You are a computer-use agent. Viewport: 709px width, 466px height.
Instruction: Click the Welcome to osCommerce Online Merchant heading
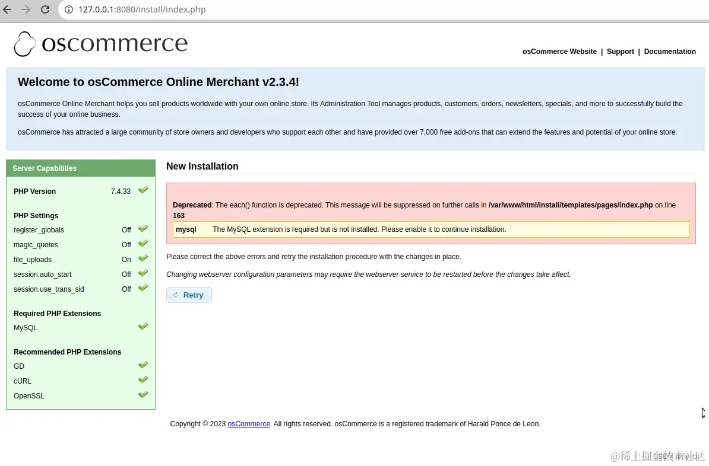coord(159,82)
